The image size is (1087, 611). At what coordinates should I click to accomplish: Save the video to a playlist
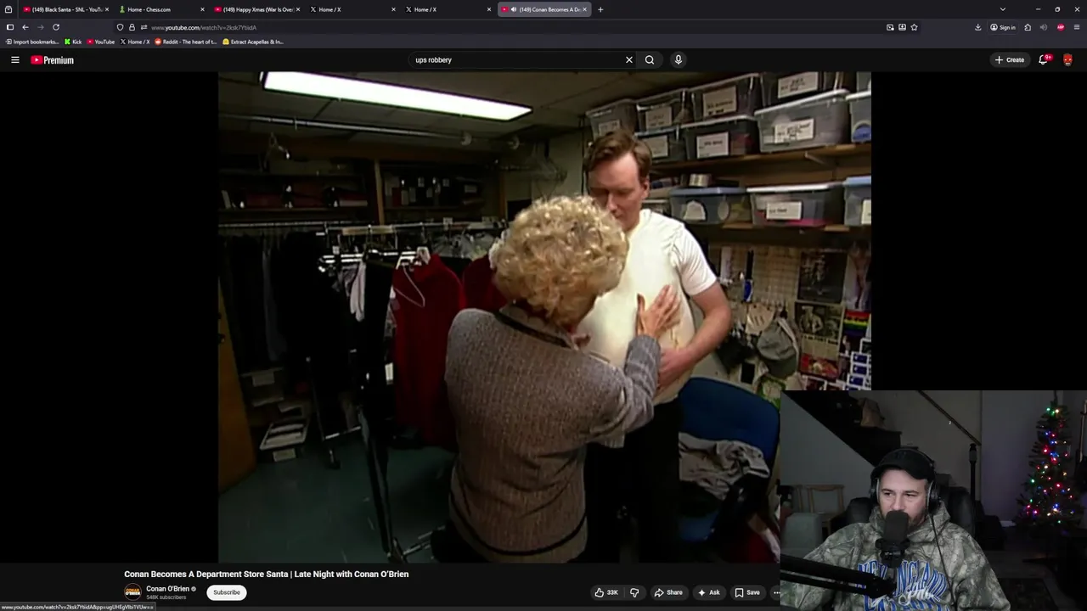[x=747, y=592]
